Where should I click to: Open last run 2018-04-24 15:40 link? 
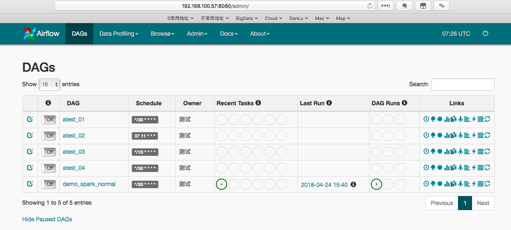[x=324, y=185]
